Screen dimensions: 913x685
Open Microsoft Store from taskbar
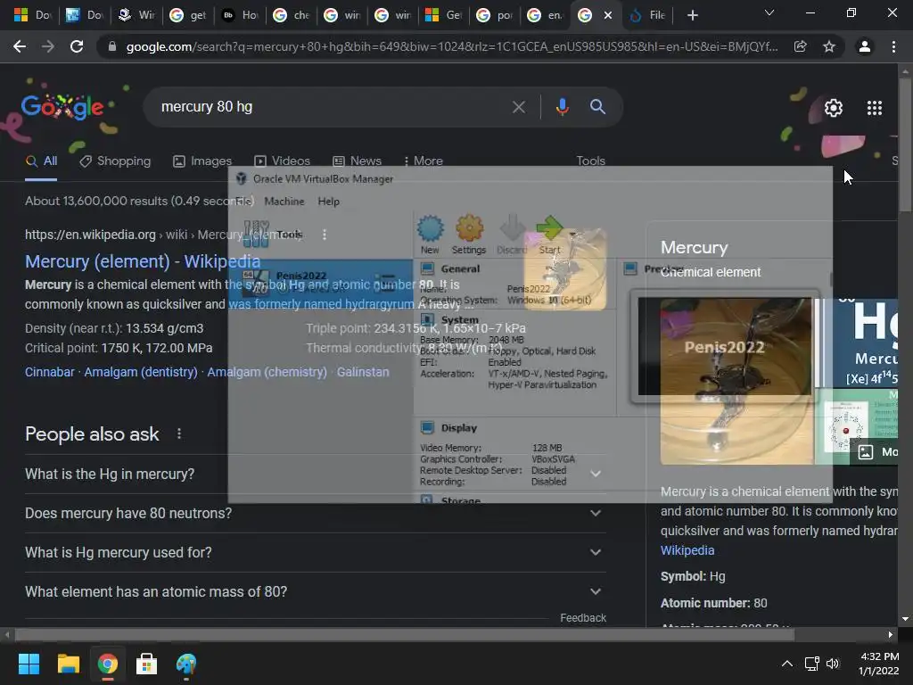[147, 664]
